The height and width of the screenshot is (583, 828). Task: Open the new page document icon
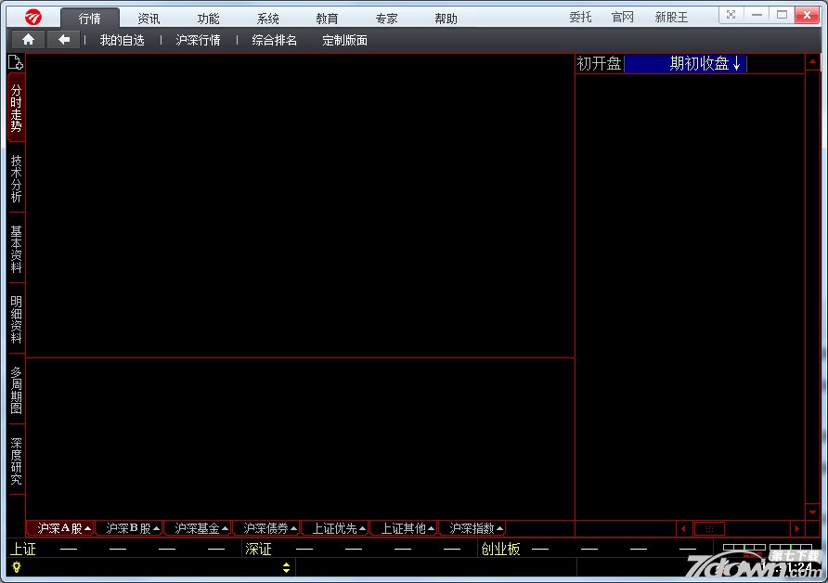(16, 62)
